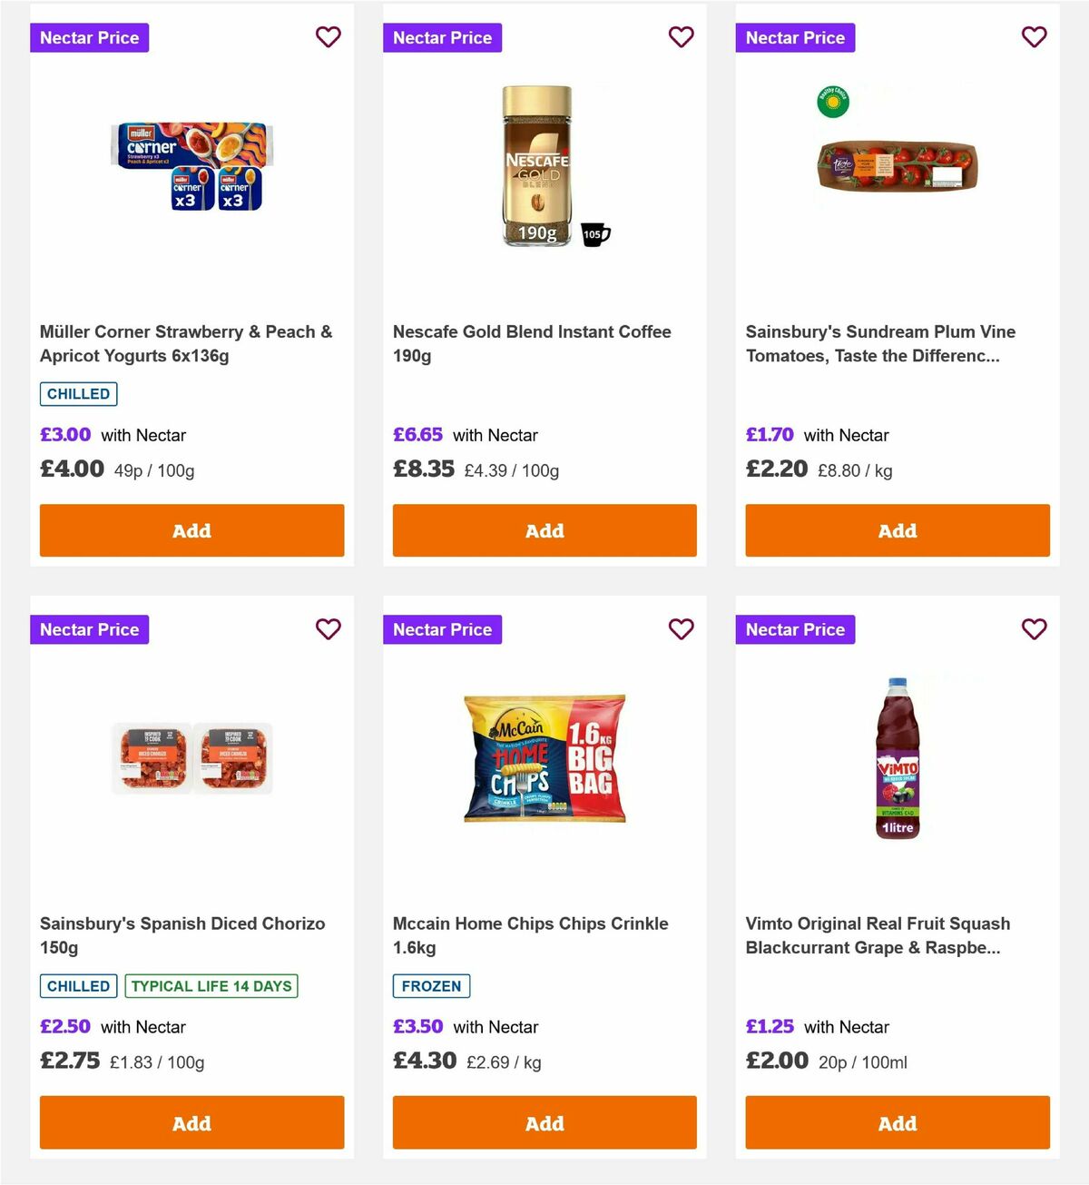Open the Müller Corner yogurts product page
Viewport: 1089px width, 1185px height.
[x=185, y=343]
